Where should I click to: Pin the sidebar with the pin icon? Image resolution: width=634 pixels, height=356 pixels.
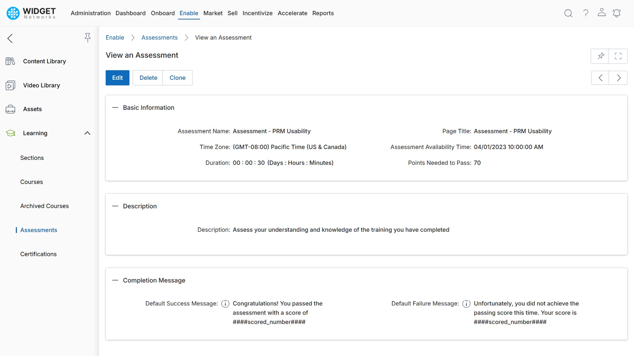click(88, 38)
